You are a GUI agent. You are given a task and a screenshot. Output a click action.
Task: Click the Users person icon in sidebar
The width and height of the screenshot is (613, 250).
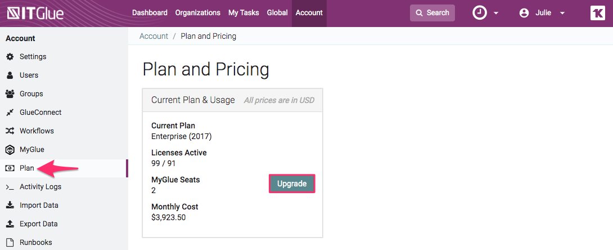pyautogui.click(x=10, y=75)
